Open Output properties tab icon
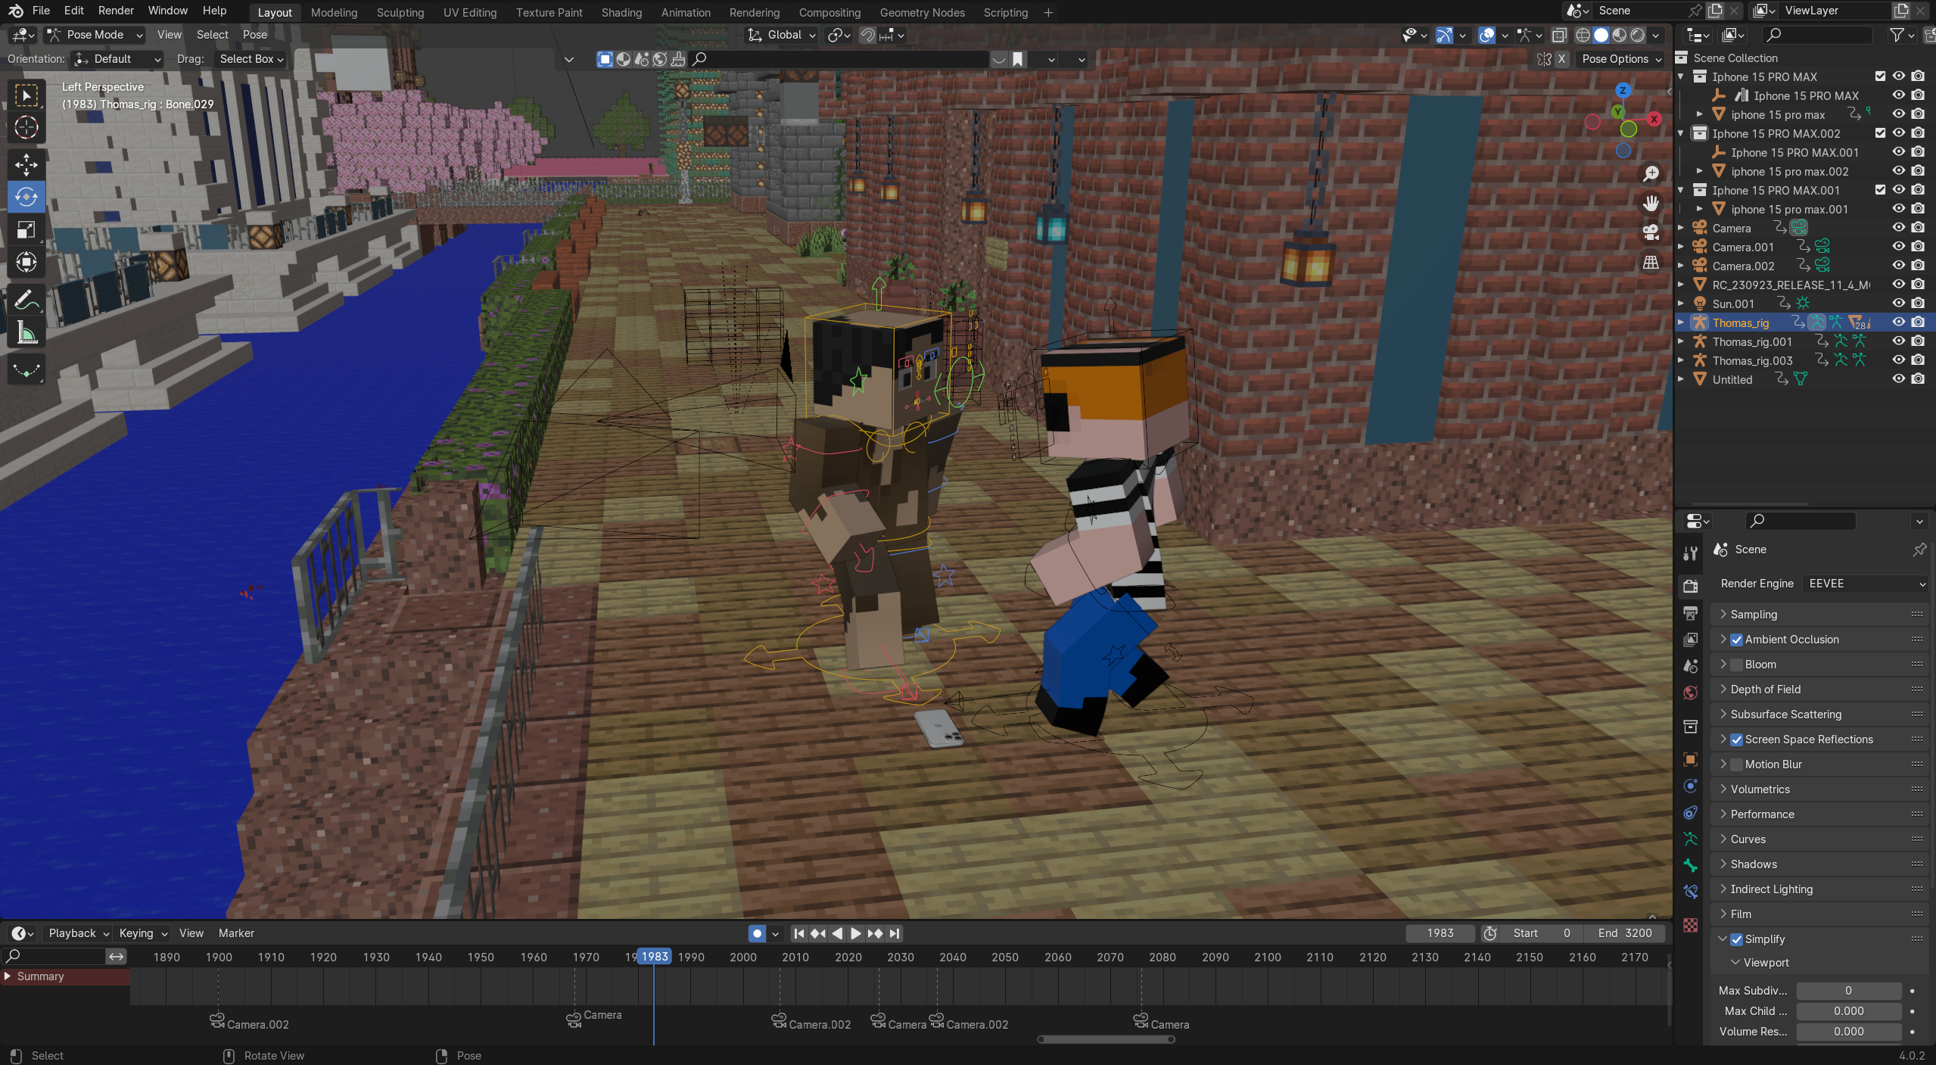Image resolution: width=1936 pixels, height=1065 pixels. [1690, 612]
